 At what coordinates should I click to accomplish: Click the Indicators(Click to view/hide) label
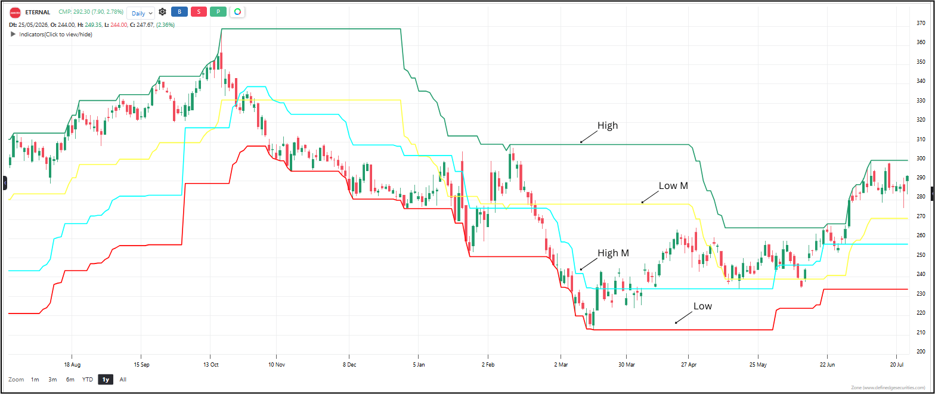[56, 34]
